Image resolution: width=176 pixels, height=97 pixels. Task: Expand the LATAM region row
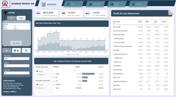click(x=54, y=85)
